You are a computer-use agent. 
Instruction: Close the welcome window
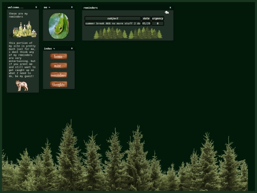(36, 7)
